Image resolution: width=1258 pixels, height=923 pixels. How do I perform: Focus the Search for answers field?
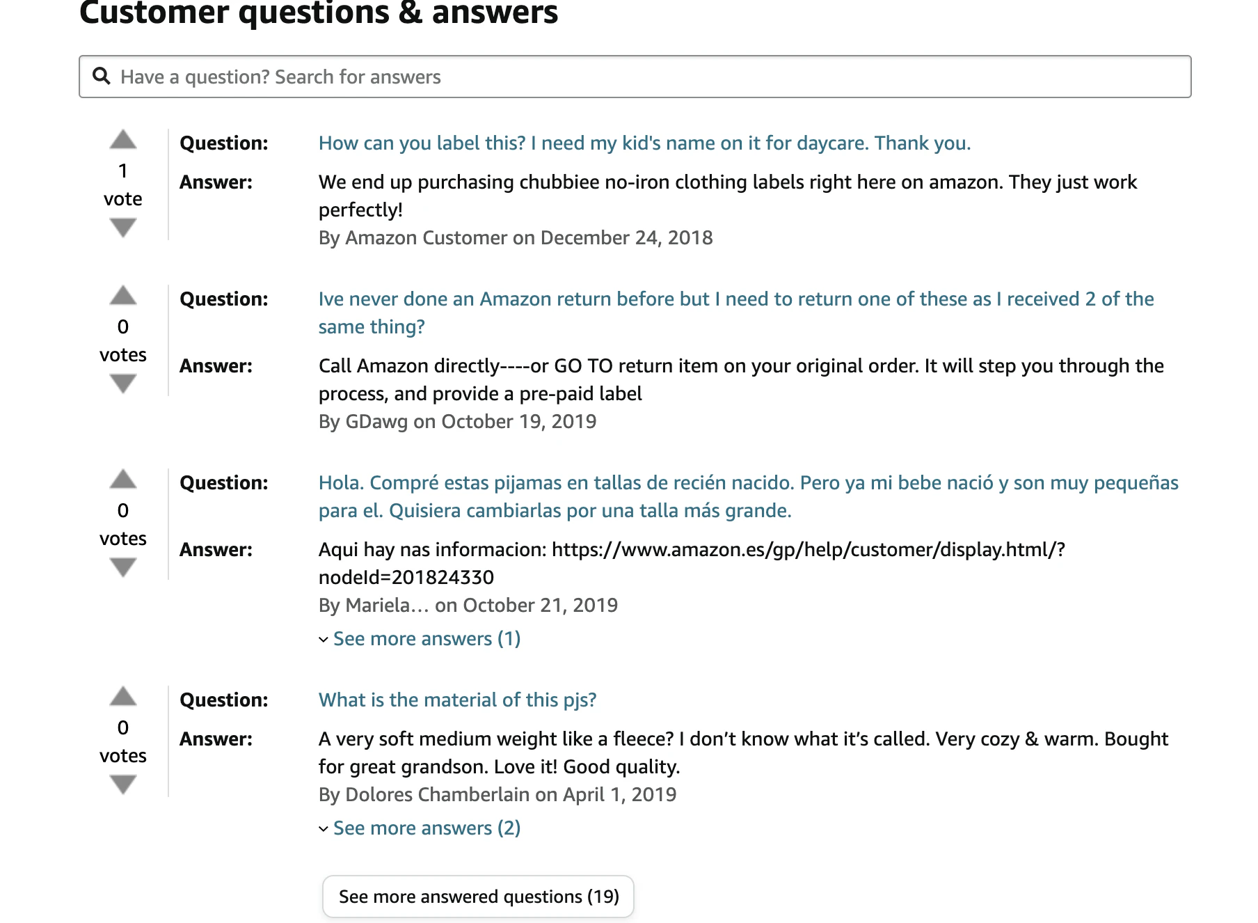[x=635, y=77]
